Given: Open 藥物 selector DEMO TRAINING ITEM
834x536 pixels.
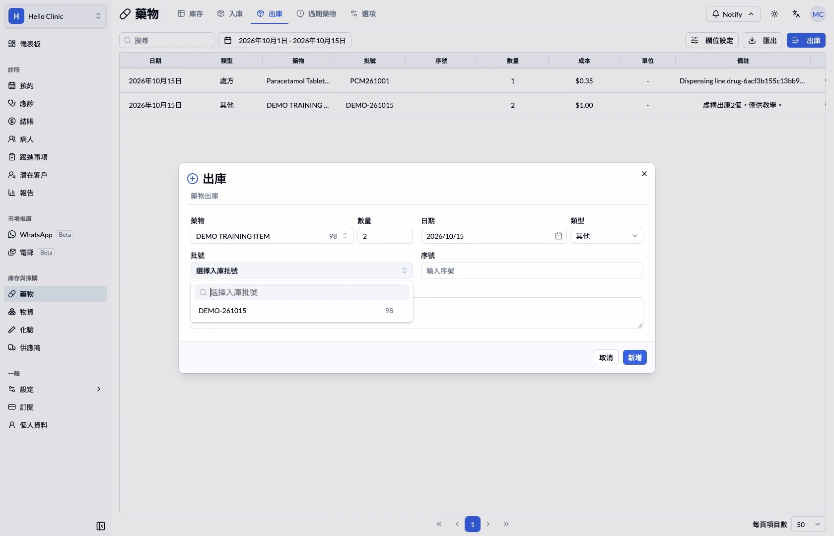Looking at the screenshot, I should point(272,236).
